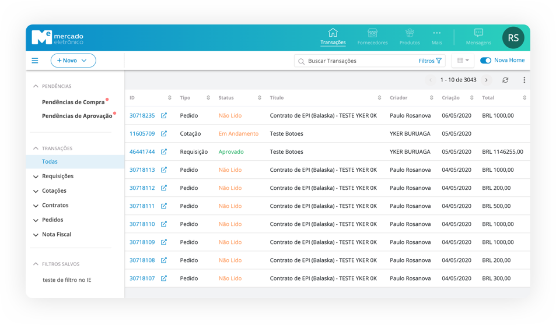
Task: Sort by the ID column
Action: click(x=170, y=98)
